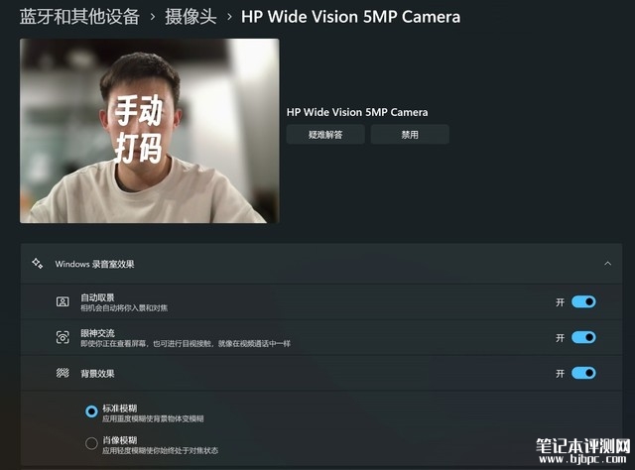
Task: Turn off the 眼神交流 toggle
Action: coord(583,337)
